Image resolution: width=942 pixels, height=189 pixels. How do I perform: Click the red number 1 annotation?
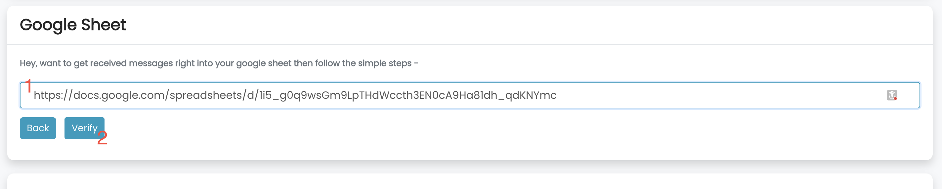tap(29, 86)
